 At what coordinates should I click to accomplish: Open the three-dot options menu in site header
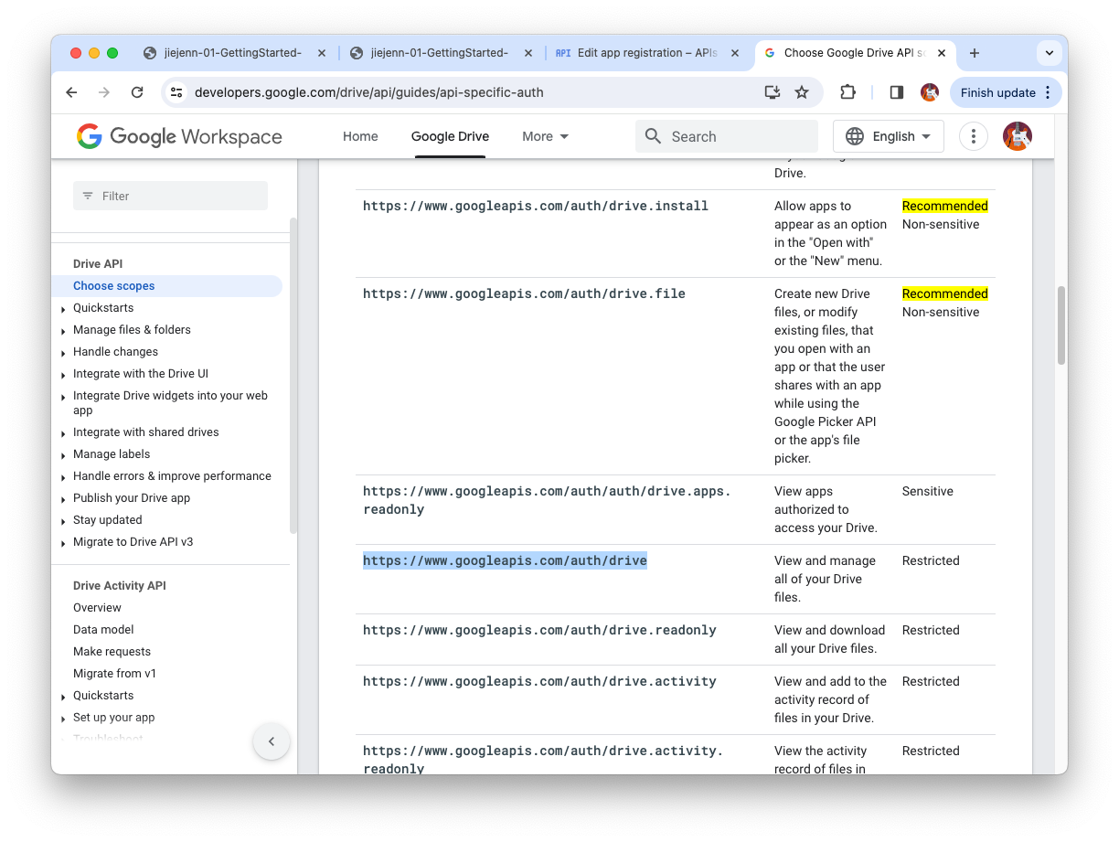pos(974,136)
